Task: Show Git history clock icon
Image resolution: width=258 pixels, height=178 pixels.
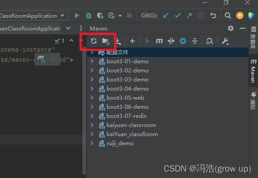Action: tap(201, 15)
